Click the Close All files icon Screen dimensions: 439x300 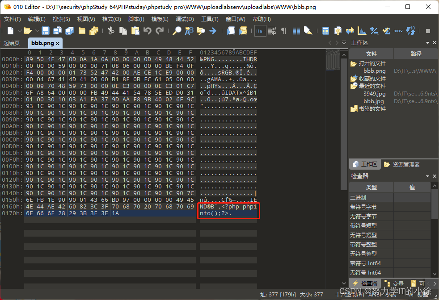(x=94, y=30)
